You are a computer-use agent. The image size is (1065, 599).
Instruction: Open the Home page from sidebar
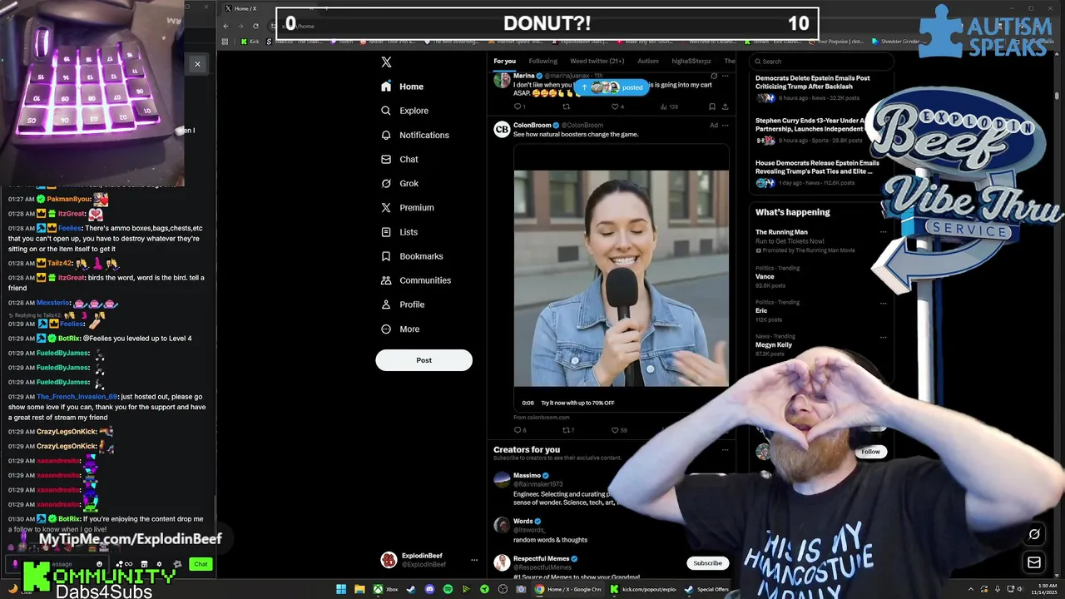tap(403, 87)
